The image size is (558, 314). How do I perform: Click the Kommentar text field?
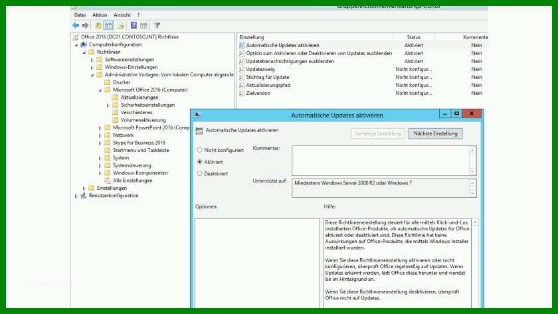(381, 161)
